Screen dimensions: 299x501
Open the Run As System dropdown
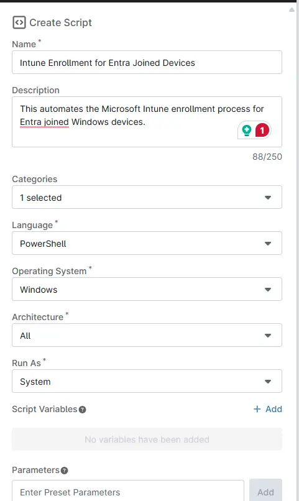pyautogui.click(x=147, y=381)
